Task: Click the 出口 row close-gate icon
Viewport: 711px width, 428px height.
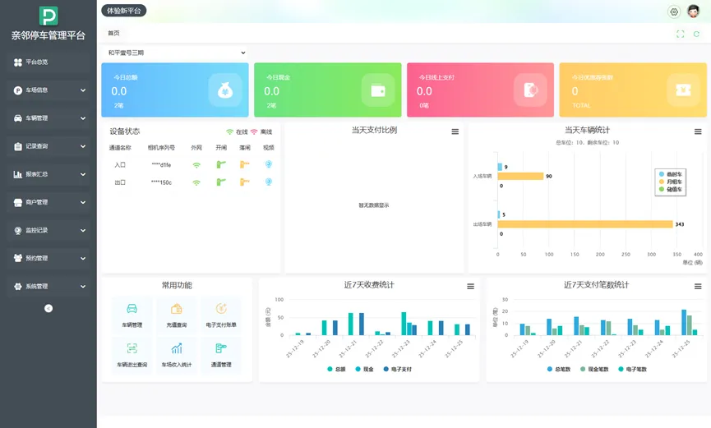Action: [x=244, y=182]
